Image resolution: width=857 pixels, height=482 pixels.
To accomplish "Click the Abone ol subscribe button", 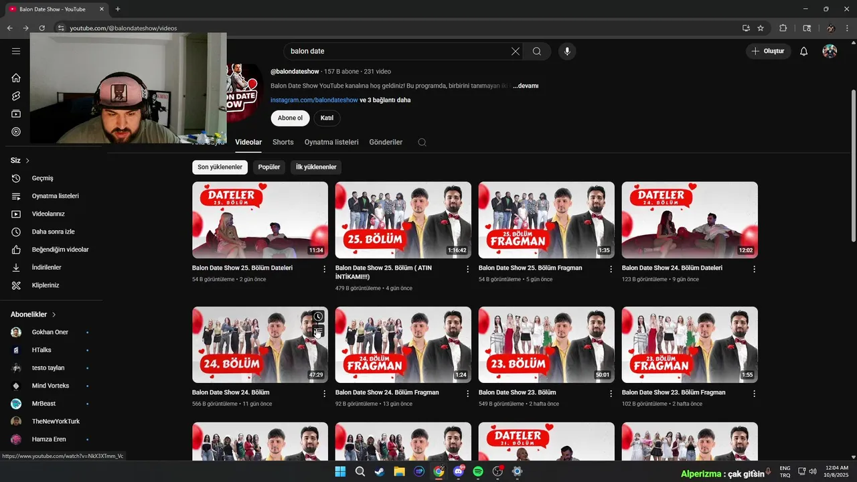I will point(290,118).
